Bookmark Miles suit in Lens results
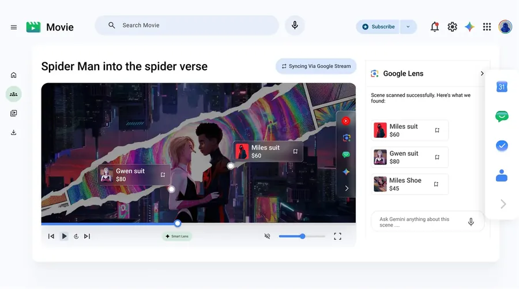Viewport: 519px width, 289px height. 437,130
